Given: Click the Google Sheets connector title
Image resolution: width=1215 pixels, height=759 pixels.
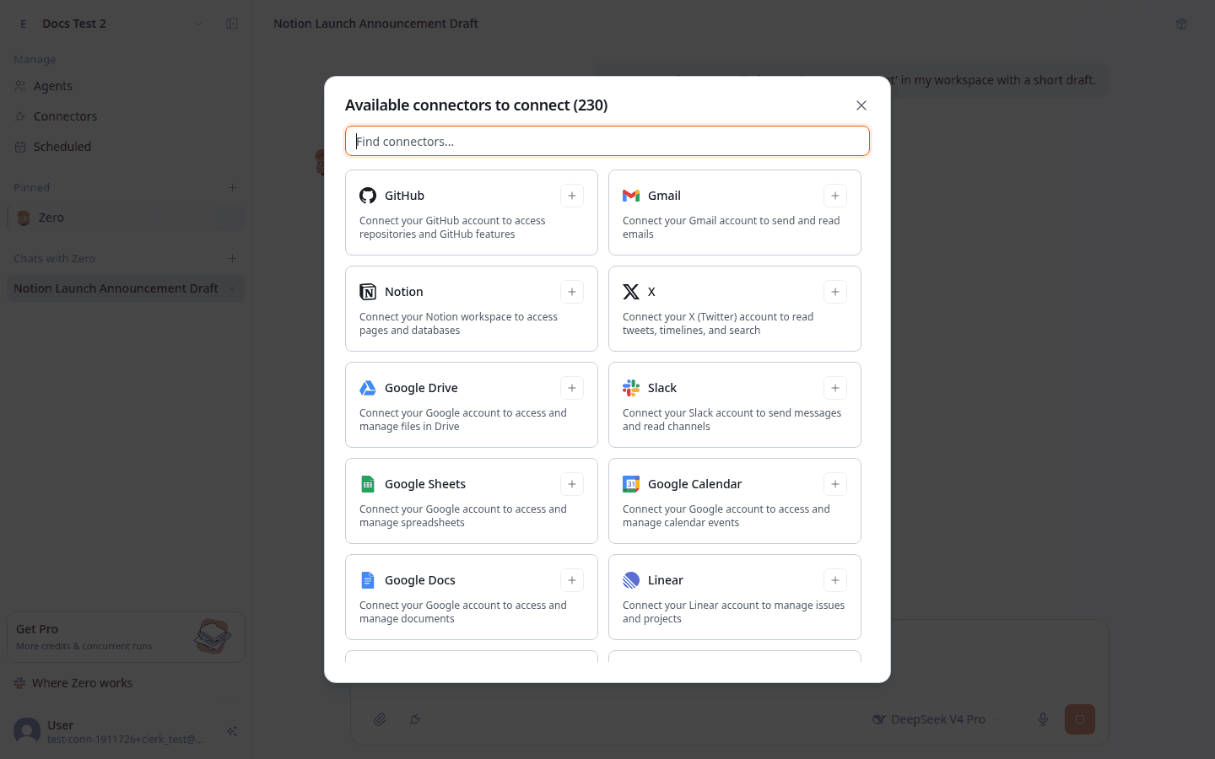Looking at the screenshot, I should [425, 484].
